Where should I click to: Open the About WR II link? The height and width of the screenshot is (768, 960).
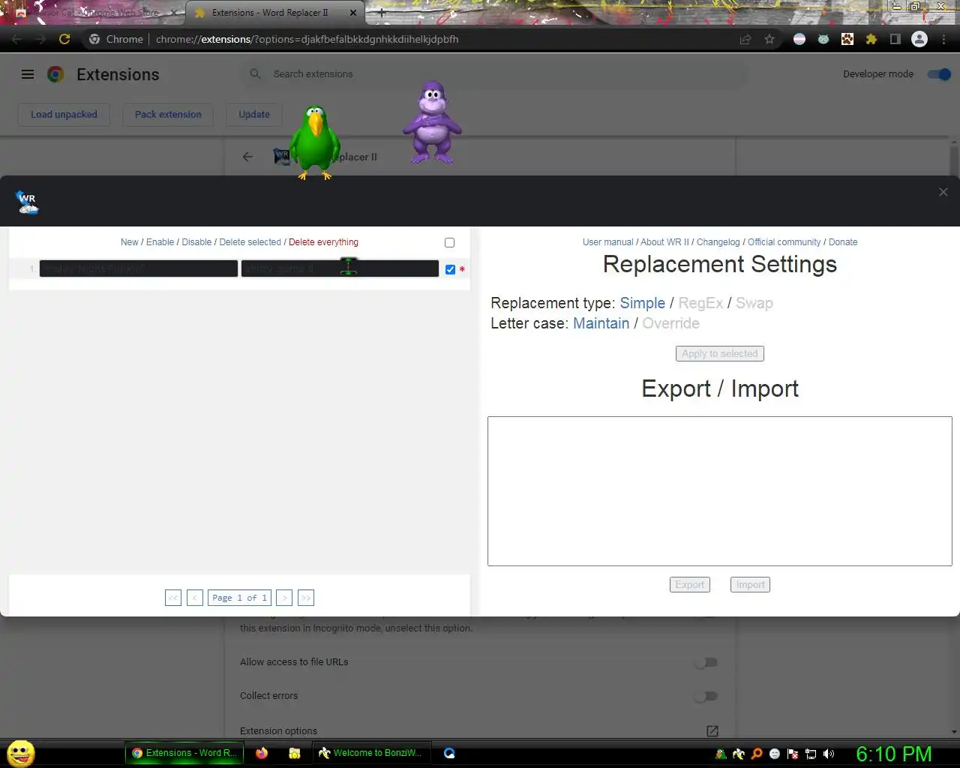(x=664, y=242)
